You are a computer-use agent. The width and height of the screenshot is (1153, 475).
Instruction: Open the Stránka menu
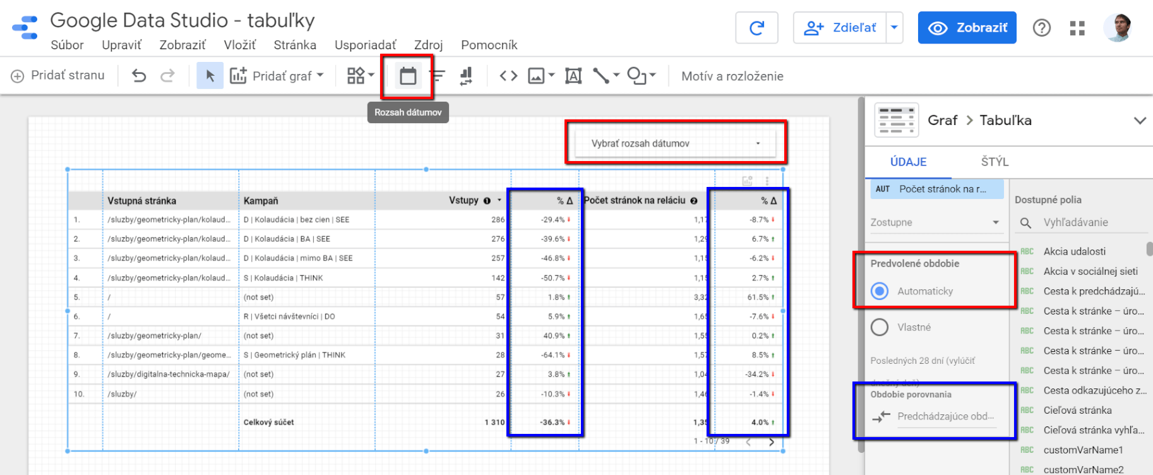295,45
